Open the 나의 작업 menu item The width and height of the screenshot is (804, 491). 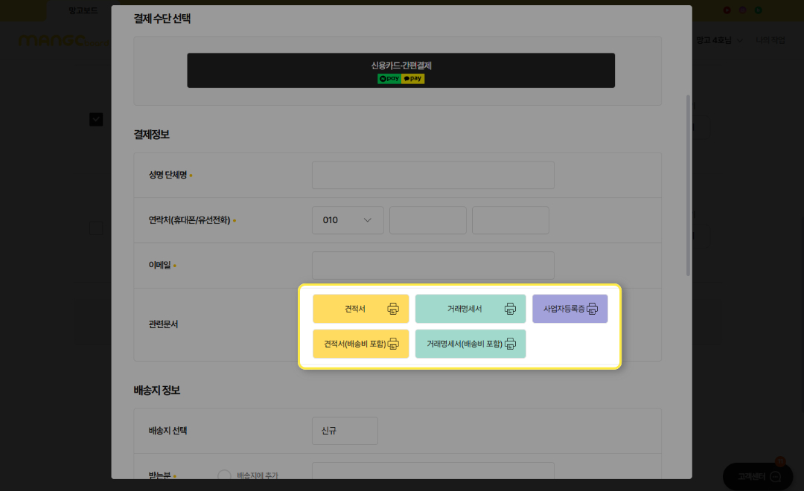click(x=770, y=40)
